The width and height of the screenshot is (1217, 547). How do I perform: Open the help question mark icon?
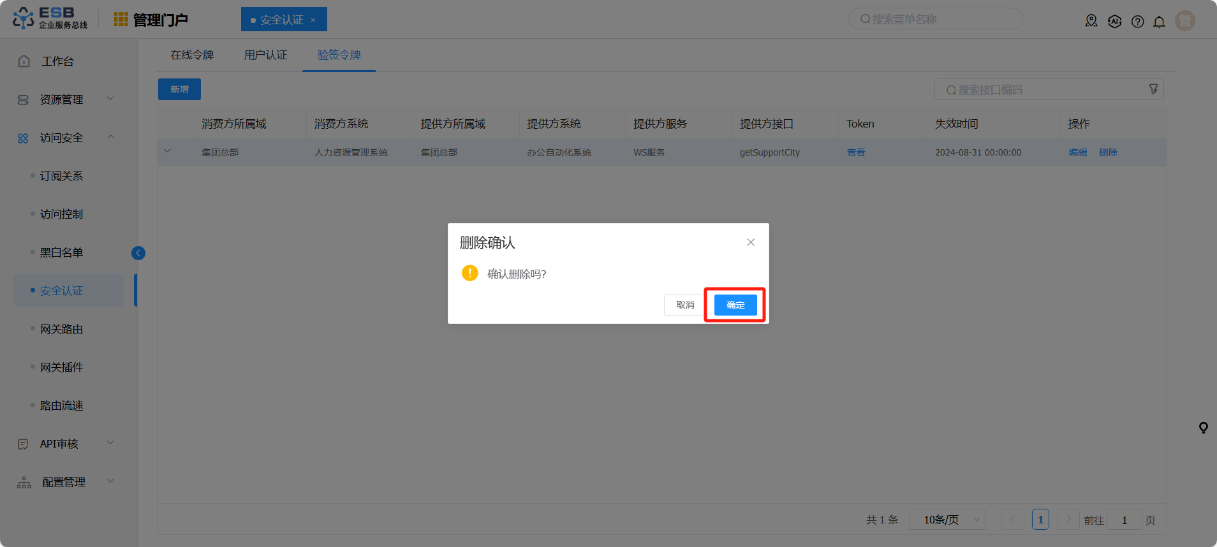click(1137, 22)
